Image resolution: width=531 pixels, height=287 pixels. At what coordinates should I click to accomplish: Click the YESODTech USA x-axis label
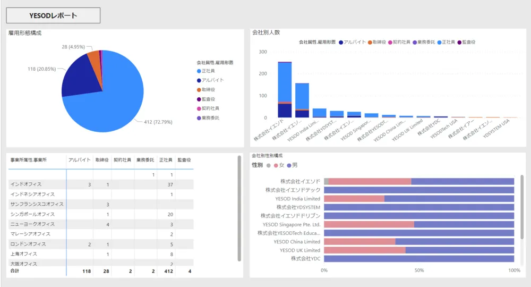[x=443, y=129]
